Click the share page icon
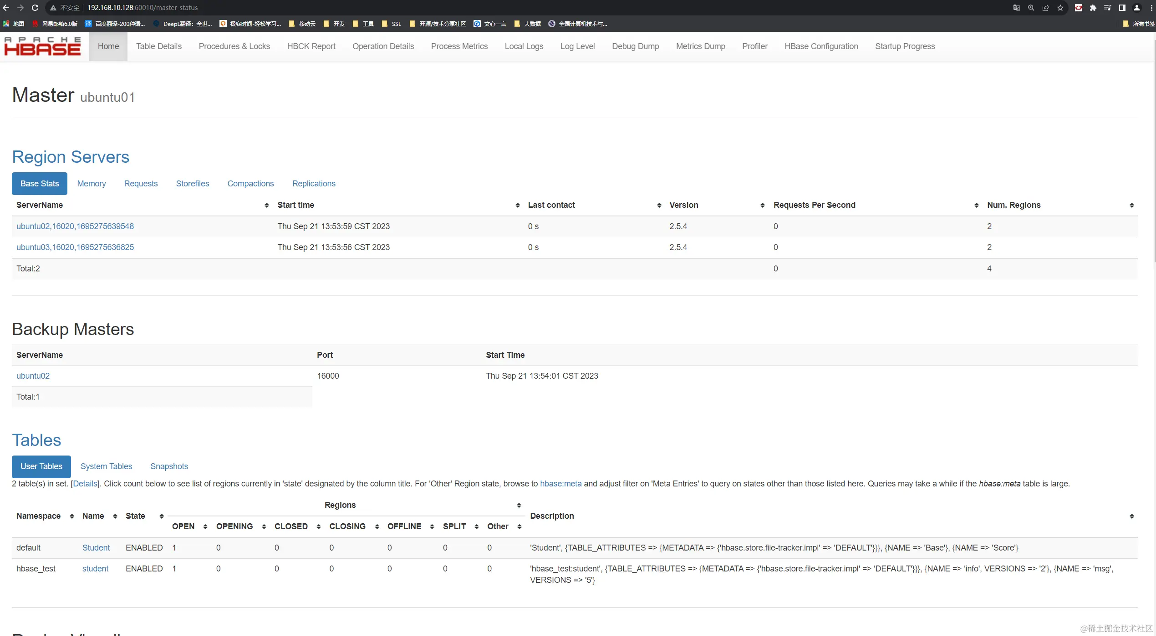 pyautogui.click(x=1046, y=8)
